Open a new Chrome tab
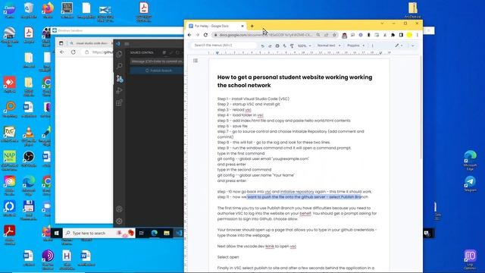The image size is (485, 273). click(x=252, y=26)
